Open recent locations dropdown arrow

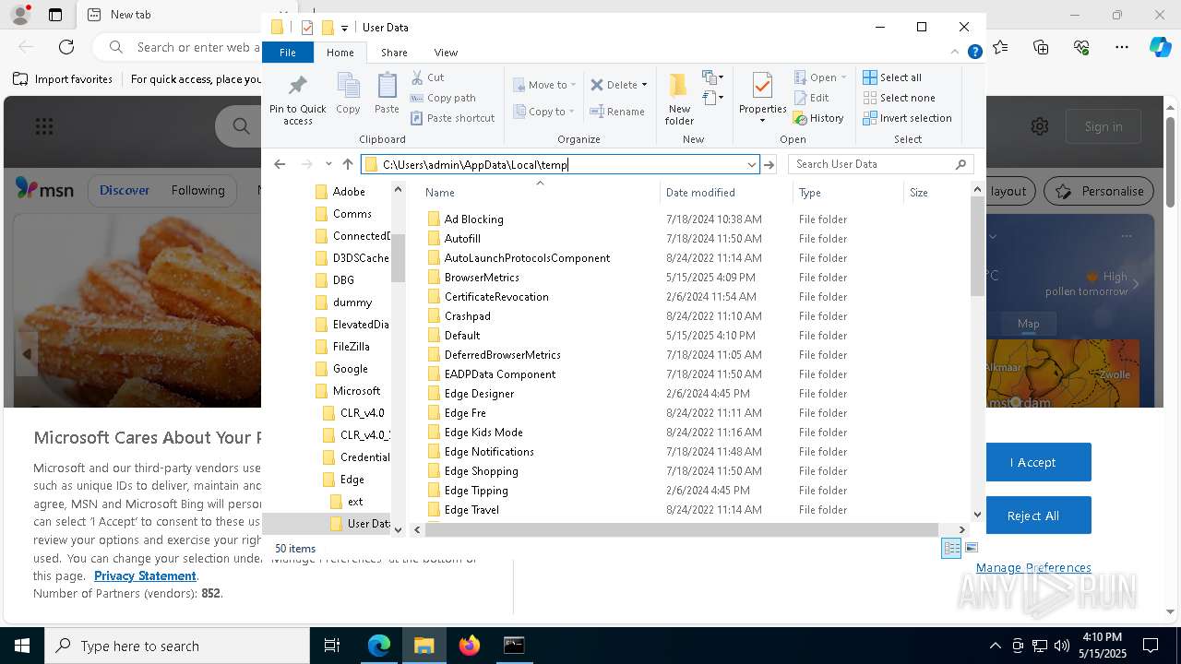pos(328,164)
